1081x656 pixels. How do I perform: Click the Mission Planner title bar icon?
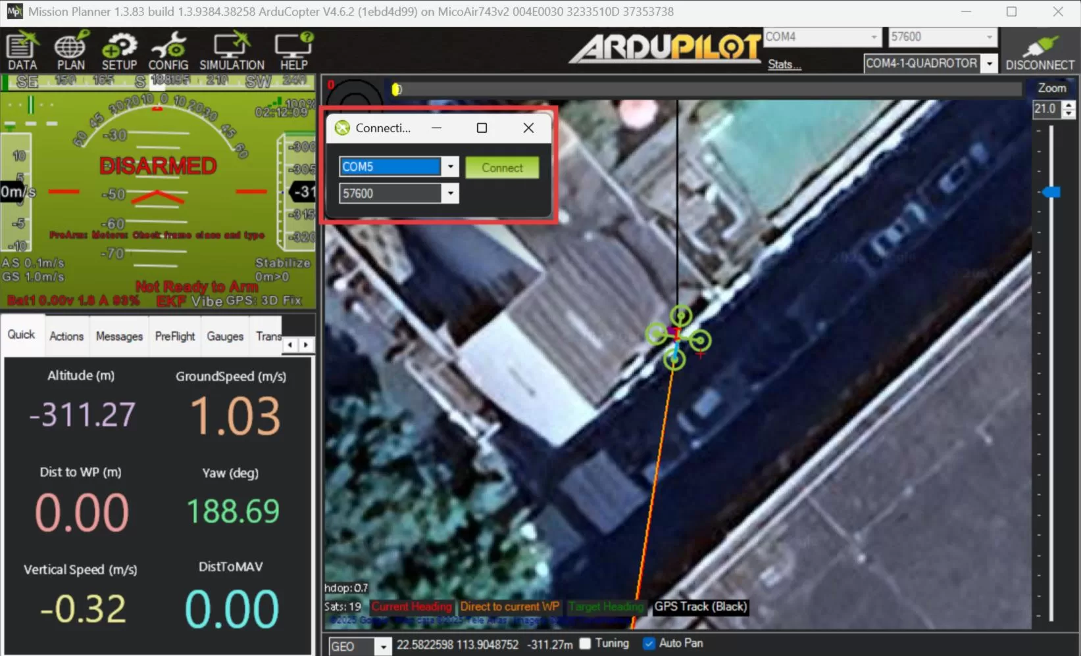pyautogui.click(x=14, y=11)
